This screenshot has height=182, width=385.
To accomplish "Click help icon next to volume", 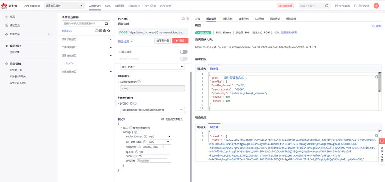I will pos(138,160).
